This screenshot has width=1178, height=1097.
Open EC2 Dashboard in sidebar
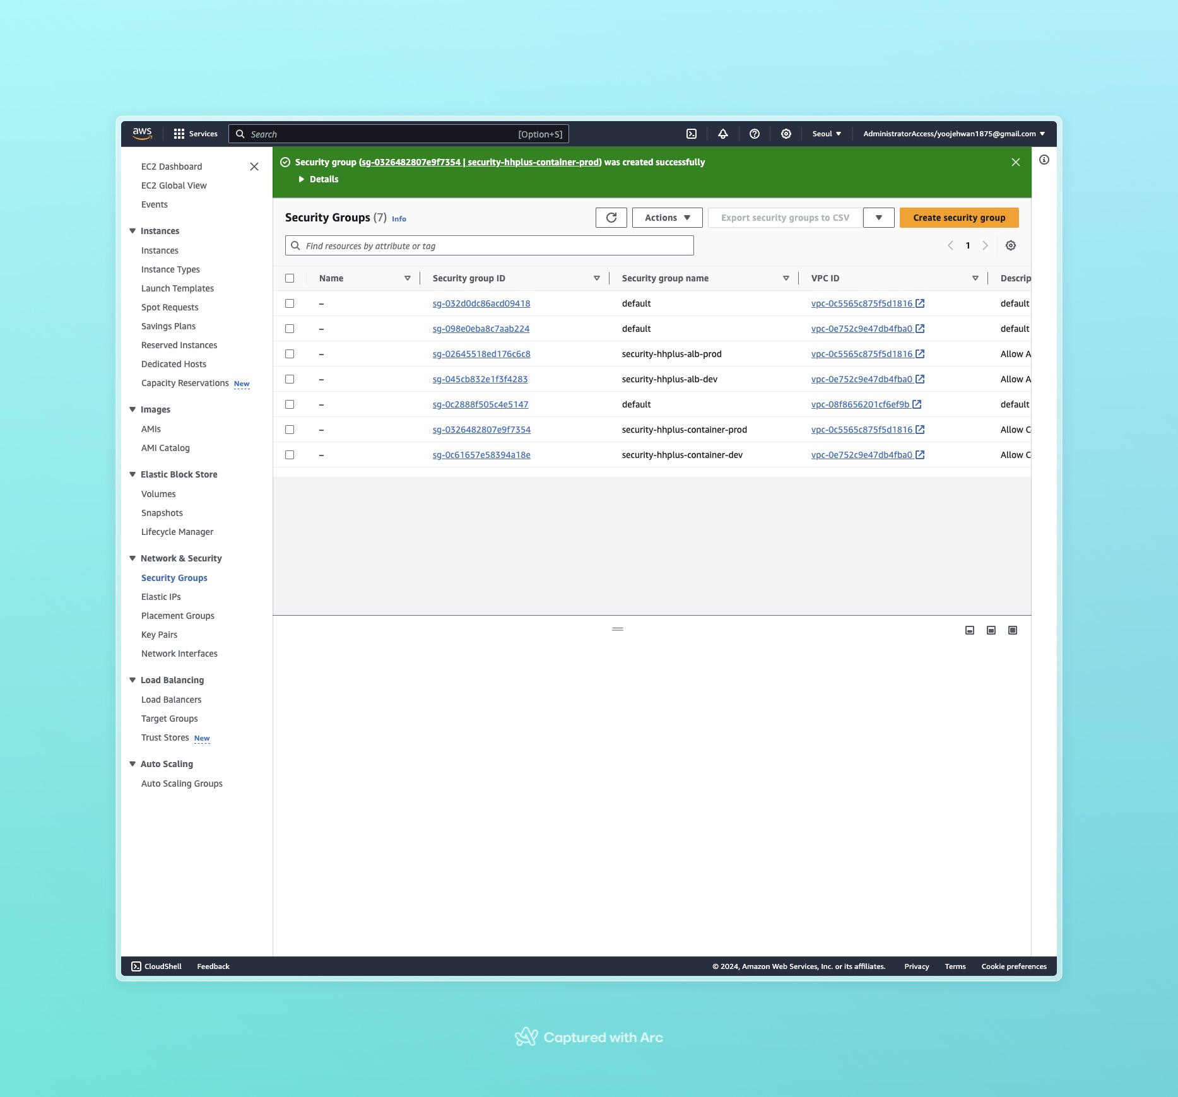click(x=172, y=167)
